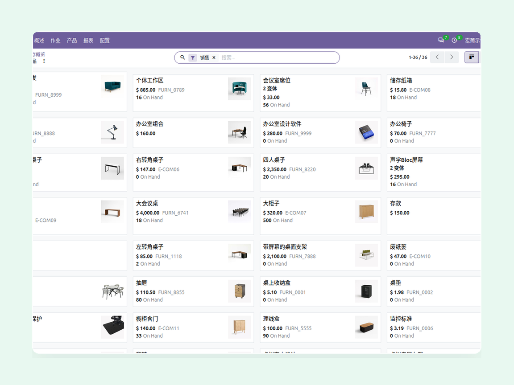Image resolution: width=514 pixels, height=385 pixels.
Task: Open the 桌垫 product card title
Action: tap(395, 283)
